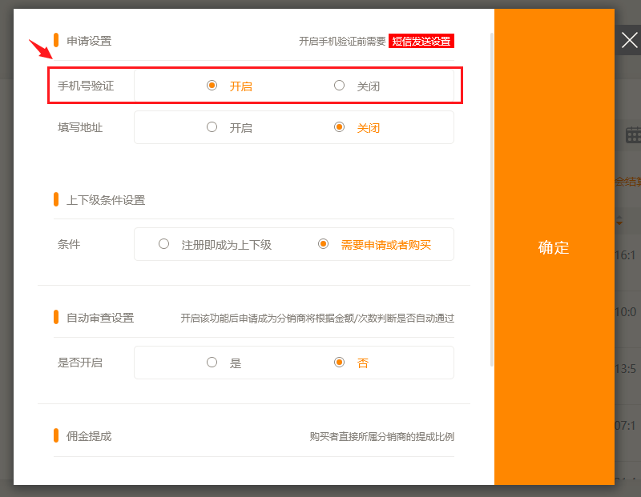Click the 填写地址 row label
Viewport: 641px width, 497px height.
(80, 127)
